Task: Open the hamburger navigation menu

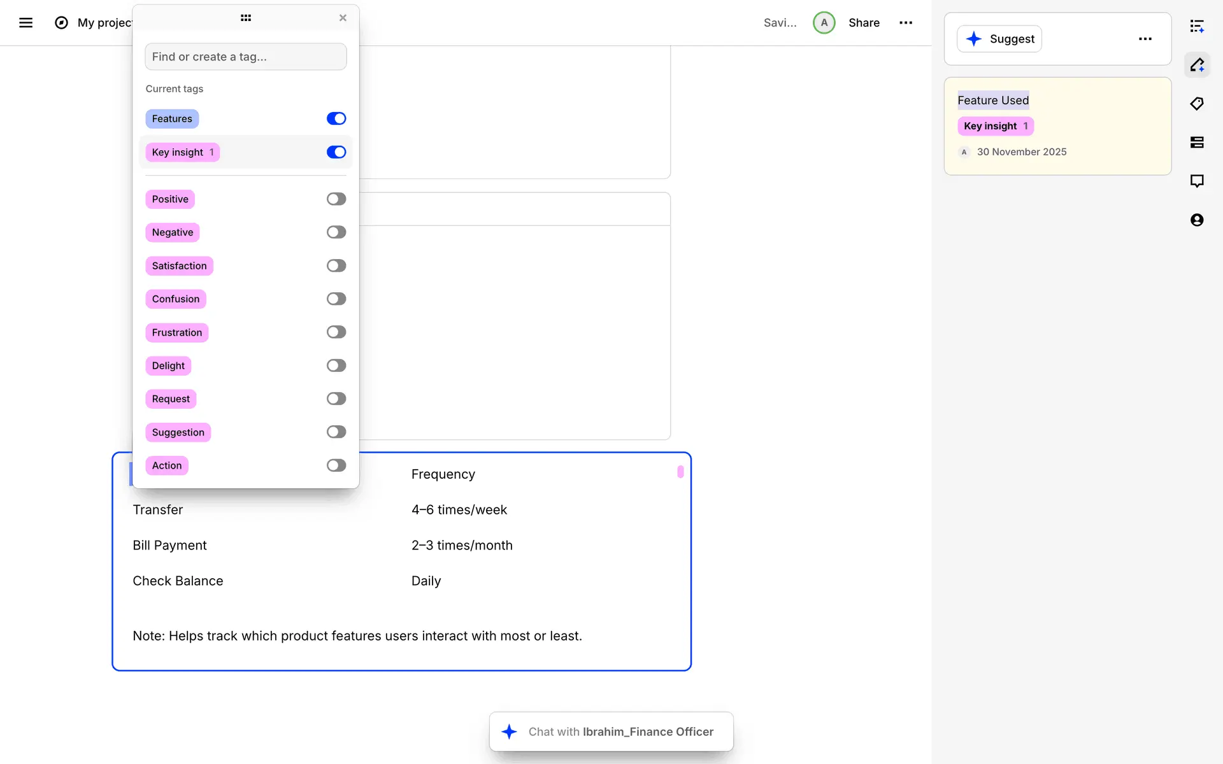Action: pos(25,23)
